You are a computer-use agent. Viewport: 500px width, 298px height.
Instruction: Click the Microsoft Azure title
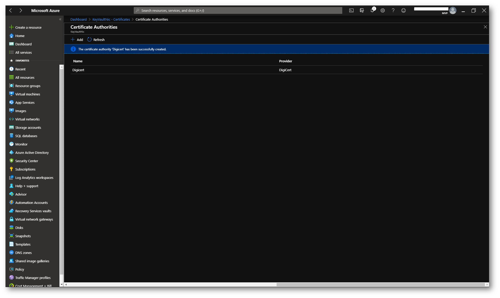(45, 10)
